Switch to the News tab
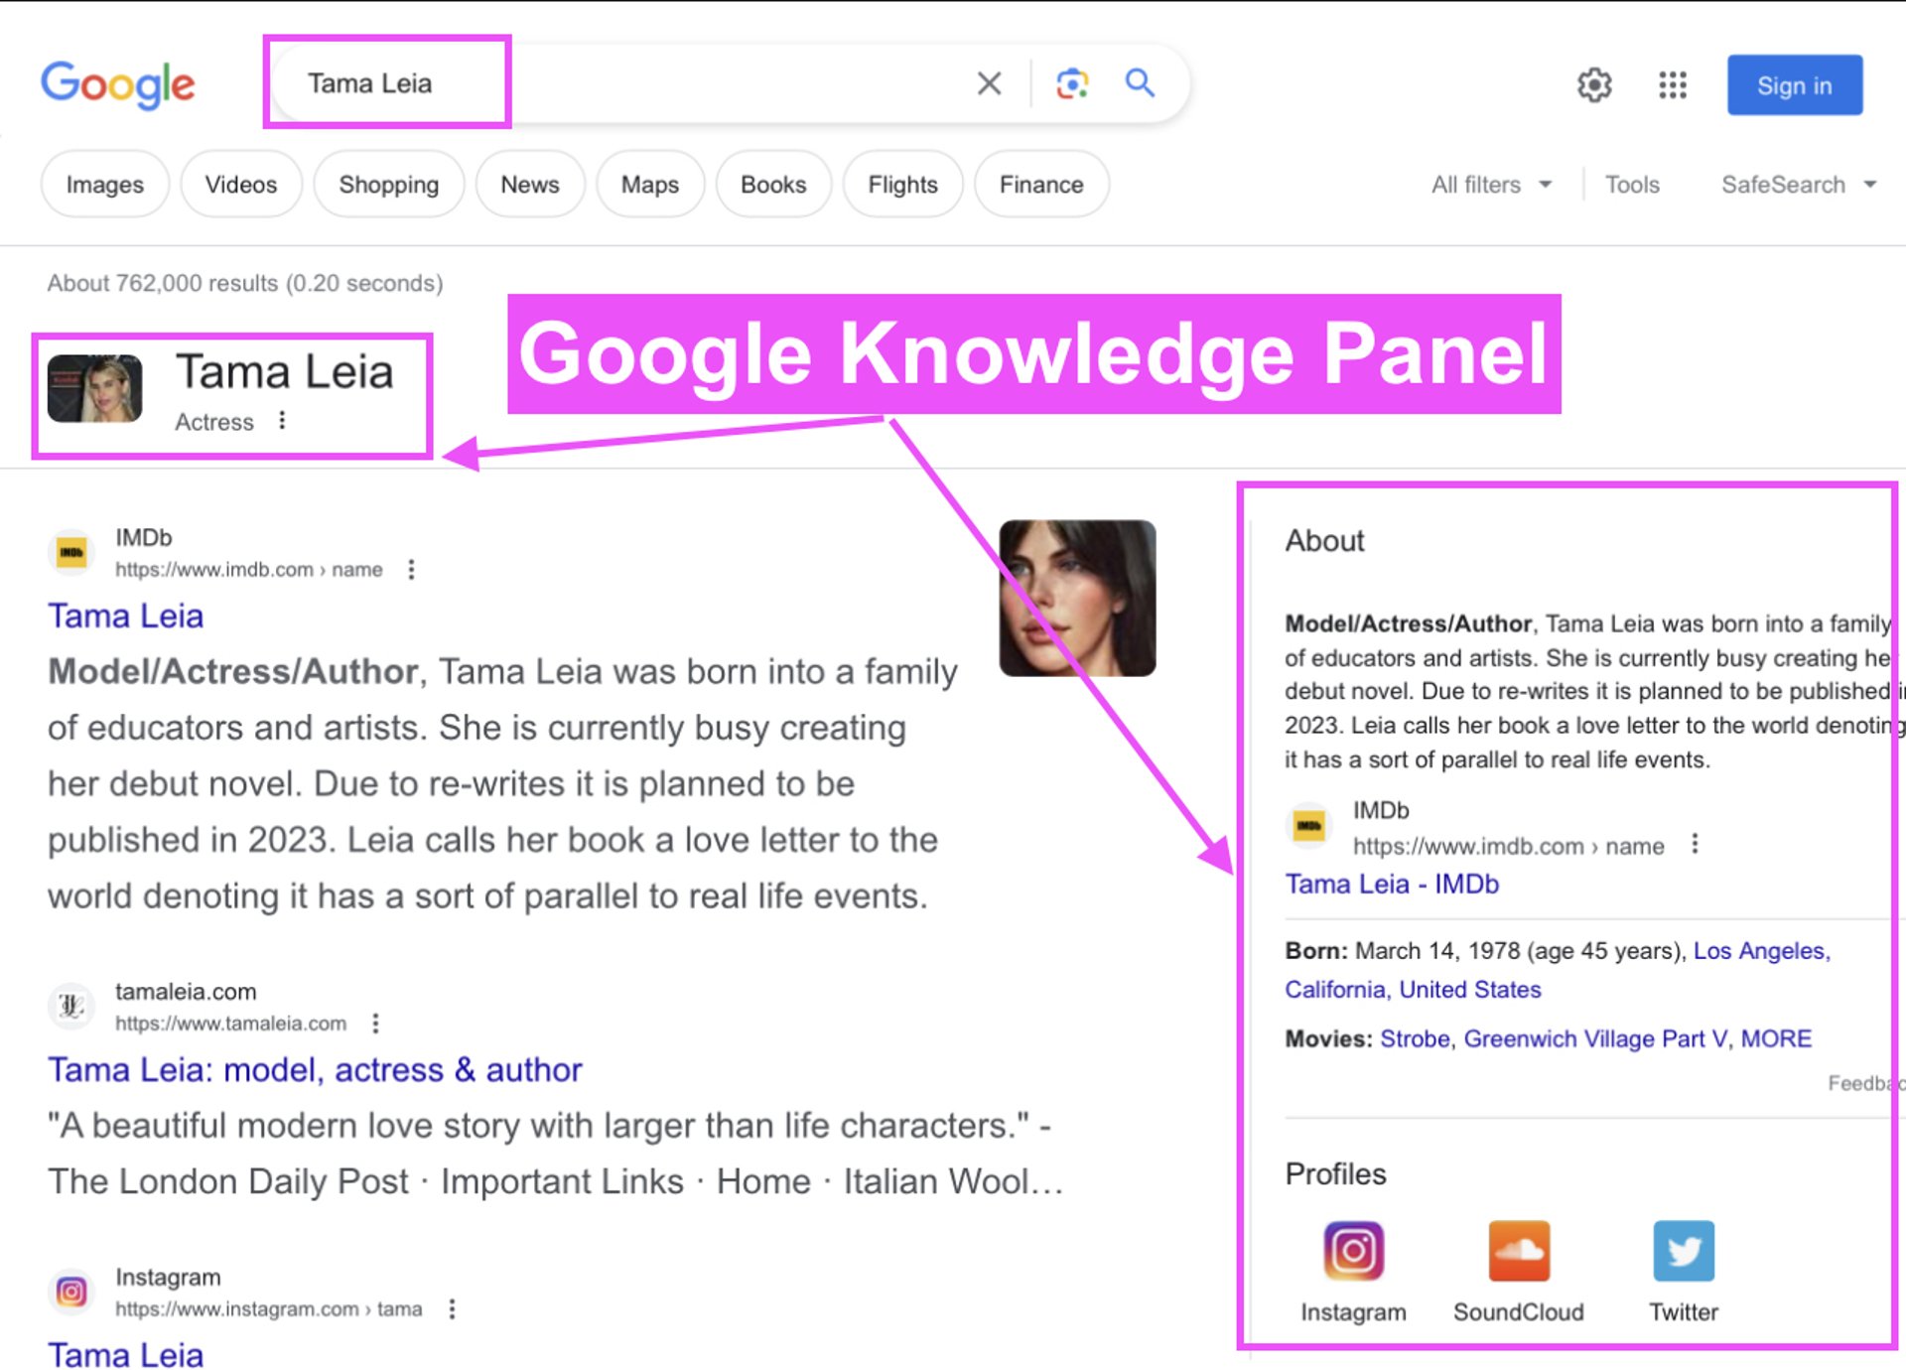This screenshot has height=1370, width=1906. (529, 185)
